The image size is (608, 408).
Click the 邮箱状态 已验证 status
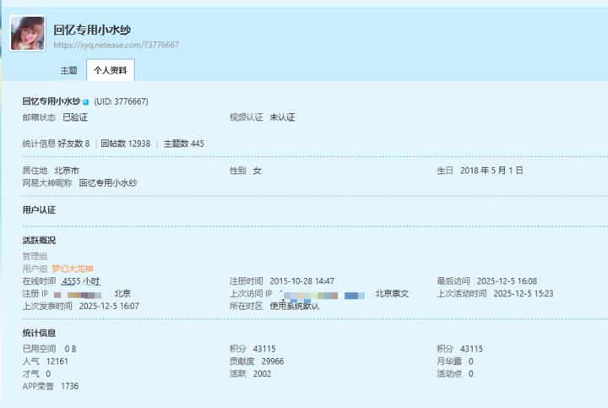[75, 117]
